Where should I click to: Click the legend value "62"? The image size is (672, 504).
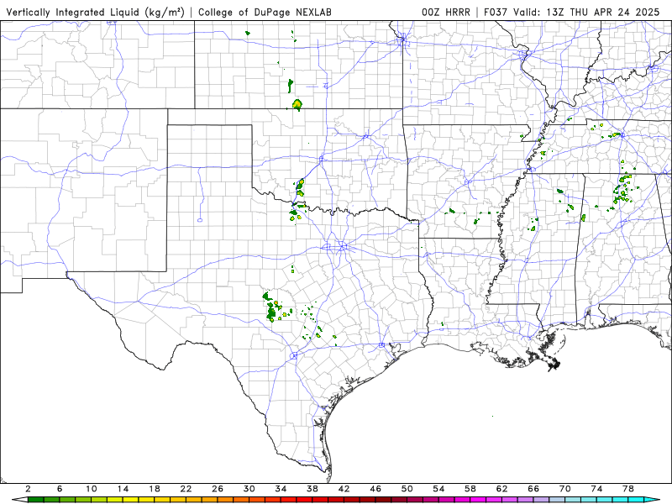pyautogui.click(x=501, y=489)
